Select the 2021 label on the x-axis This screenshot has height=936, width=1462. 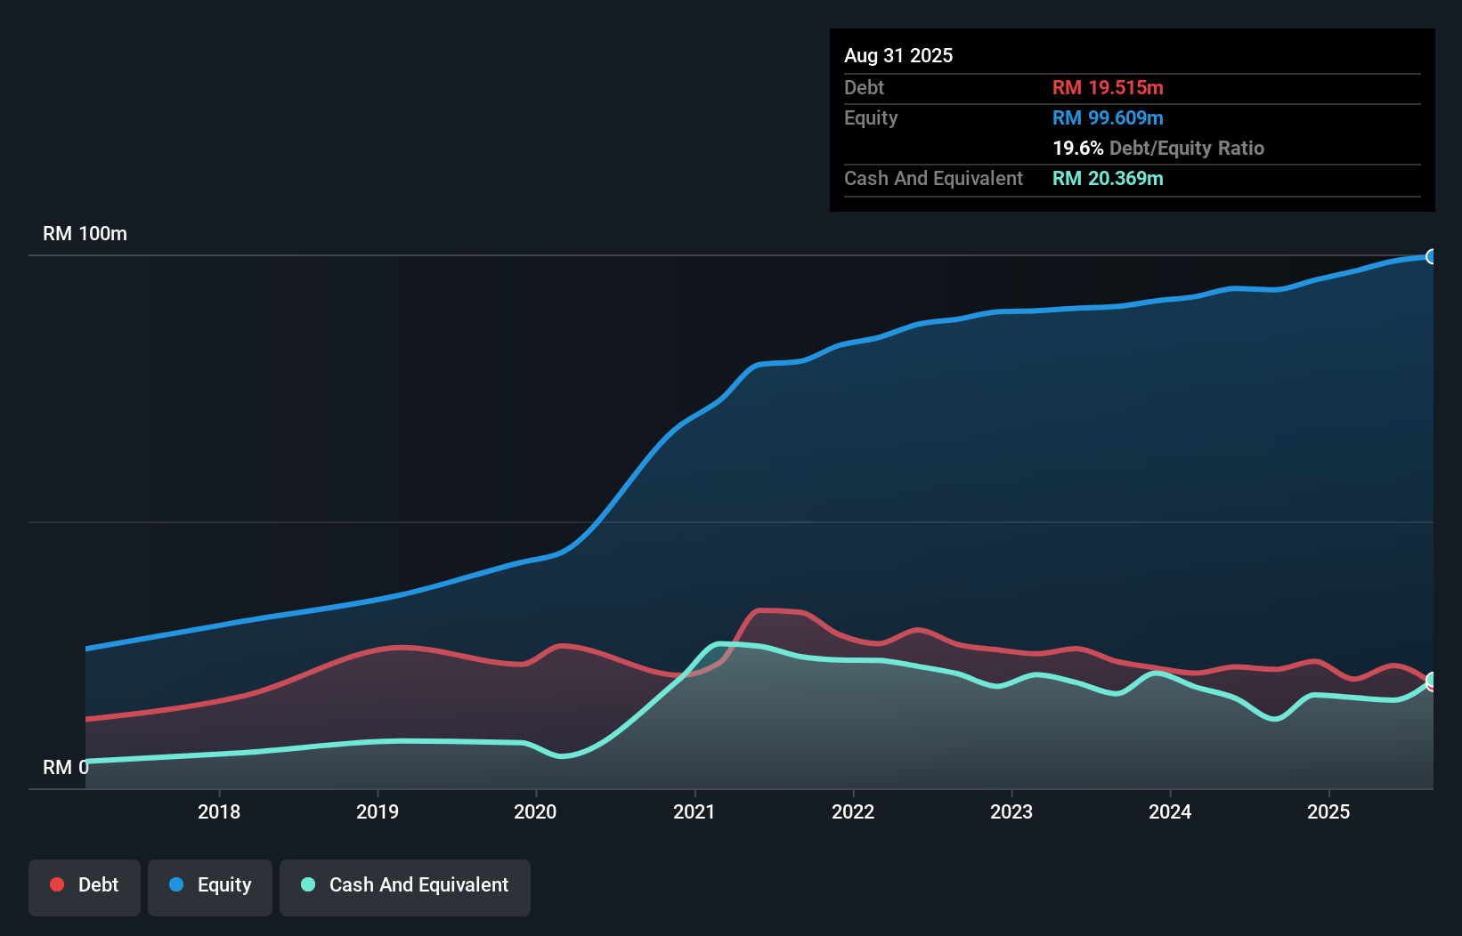692,811
